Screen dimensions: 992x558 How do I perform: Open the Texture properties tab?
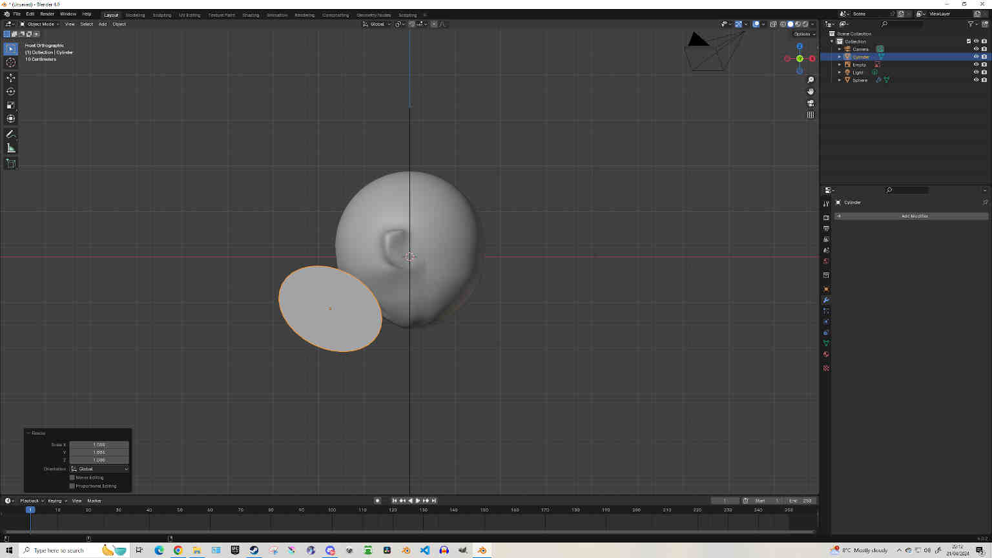pos(826,368)
